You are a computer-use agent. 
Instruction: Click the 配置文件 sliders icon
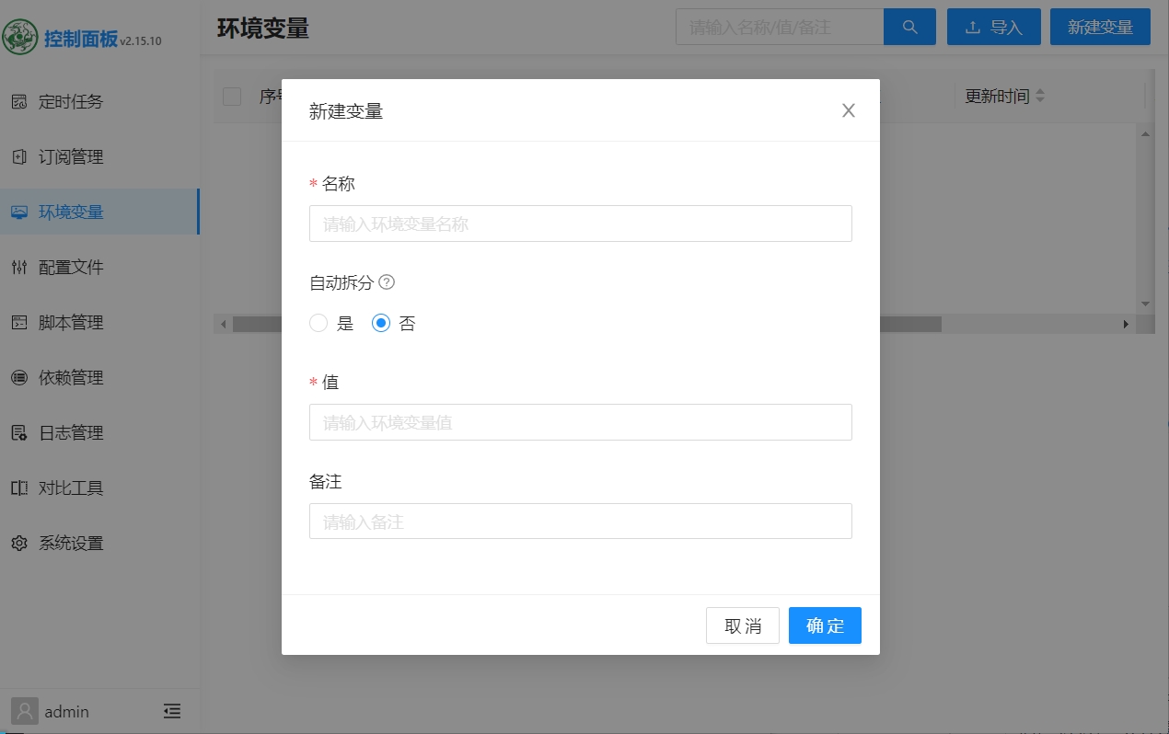(x=19, y=267)
